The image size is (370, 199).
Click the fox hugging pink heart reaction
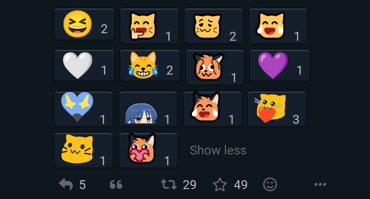click(148, 150)
